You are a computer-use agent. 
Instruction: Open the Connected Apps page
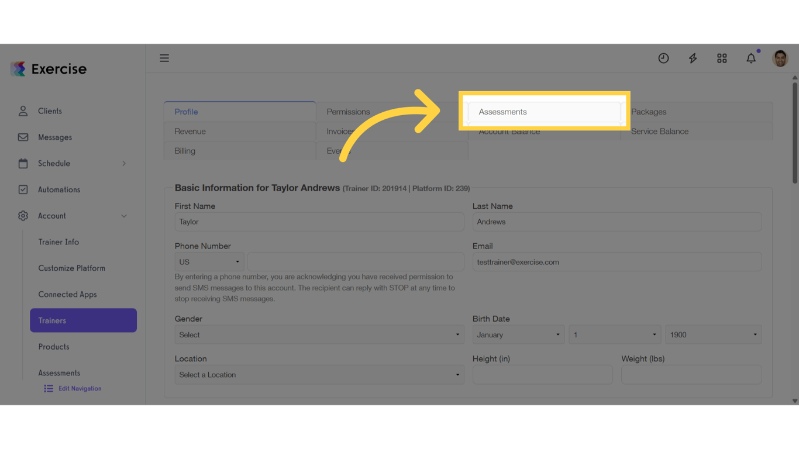[x=67, y=294]
